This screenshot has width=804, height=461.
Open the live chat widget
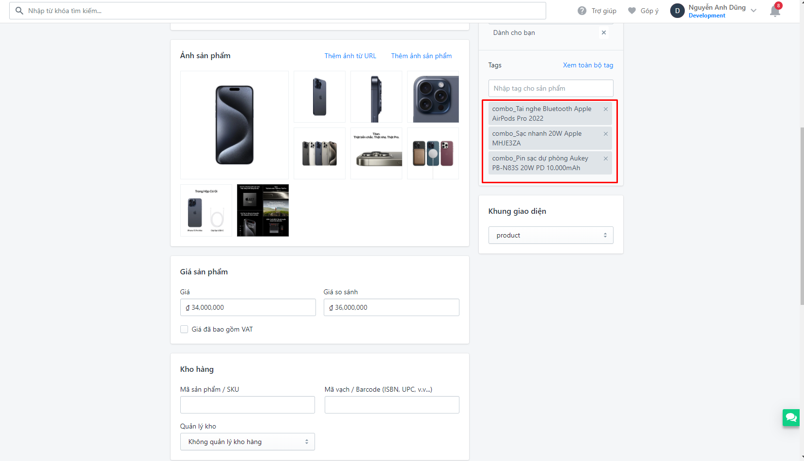point(791,417)
